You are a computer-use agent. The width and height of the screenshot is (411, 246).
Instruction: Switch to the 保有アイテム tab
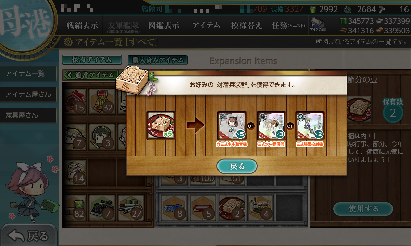click(92, 60)
